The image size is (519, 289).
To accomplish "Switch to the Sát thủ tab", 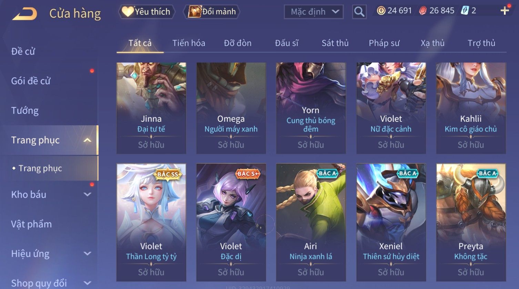I will click(335, 43).
